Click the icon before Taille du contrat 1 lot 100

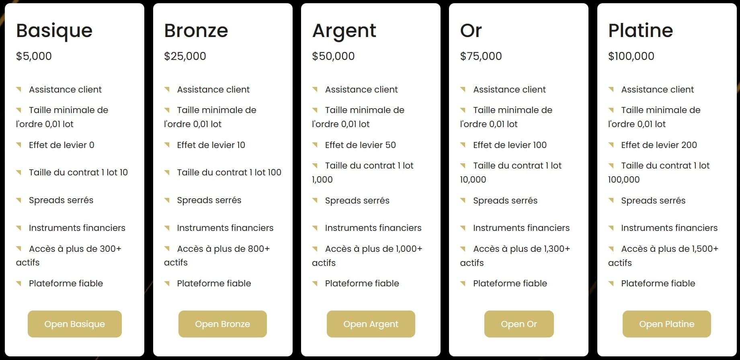168,172
